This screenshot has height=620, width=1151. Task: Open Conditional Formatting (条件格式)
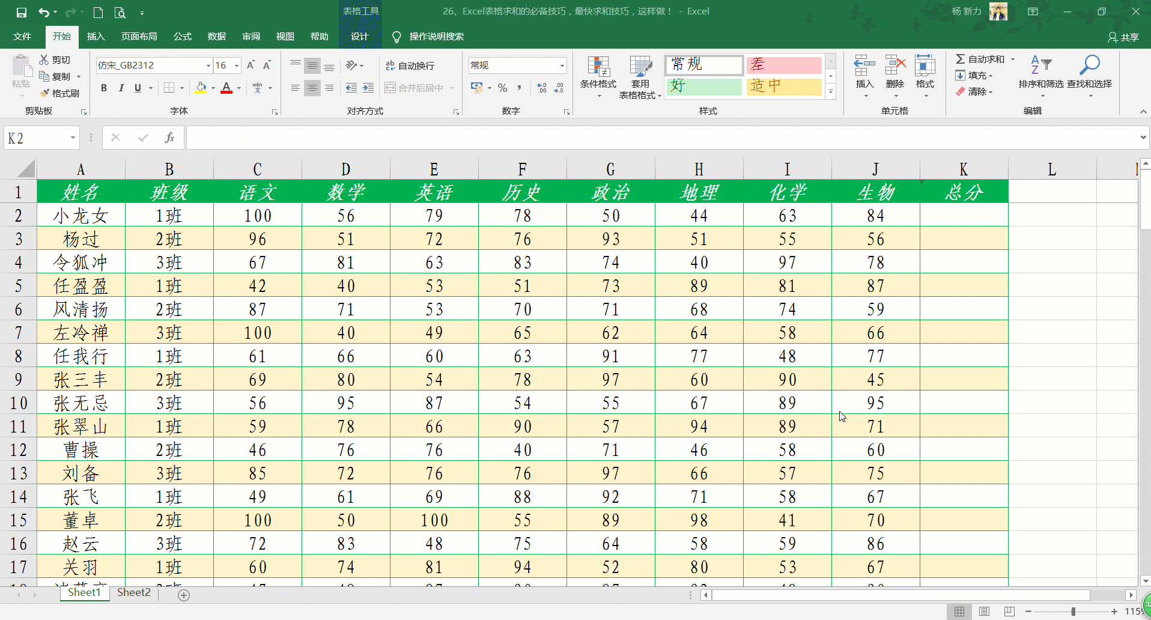coord(598,77)
